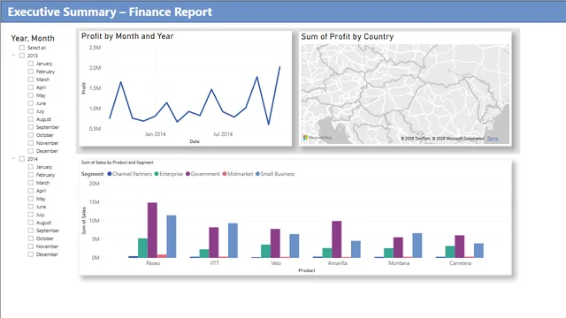Enable November under 2013
The image size is (566, 318).
(x=31, y=143)
